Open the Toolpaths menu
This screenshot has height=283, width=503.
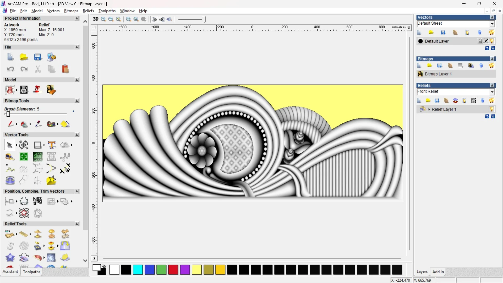107,11
